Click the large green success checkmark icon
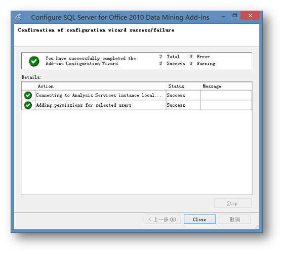This screenshot has width=284, height=254. tap(34, 61)
